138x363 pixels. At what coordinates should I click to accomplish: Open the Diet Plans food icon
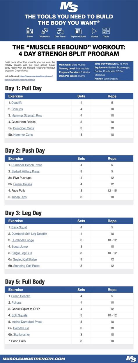click(60, 31)
